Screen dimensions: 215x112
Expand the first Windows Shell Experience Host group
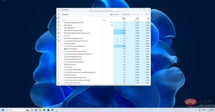pyautogui.click(x=63, y=23)
